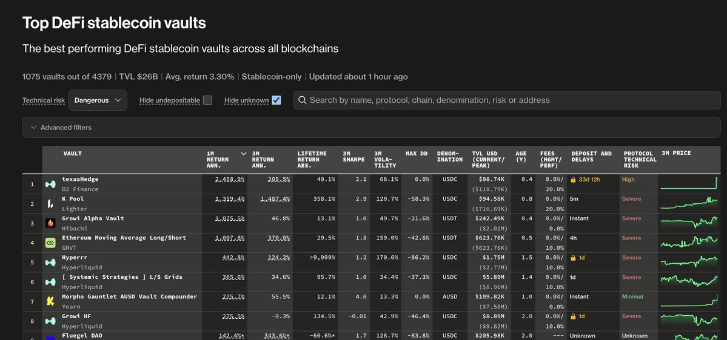The width and height of the screenshot is (727, 340).
Task: Open the Fluegel DAO vault link
Action: (82, 335)
